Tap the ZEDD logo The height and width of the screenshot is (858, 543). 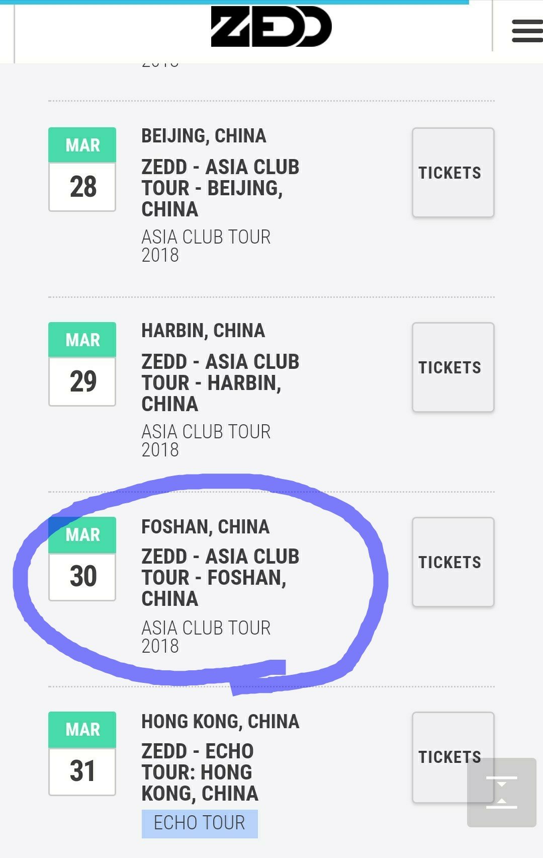(x=271, y=27)
